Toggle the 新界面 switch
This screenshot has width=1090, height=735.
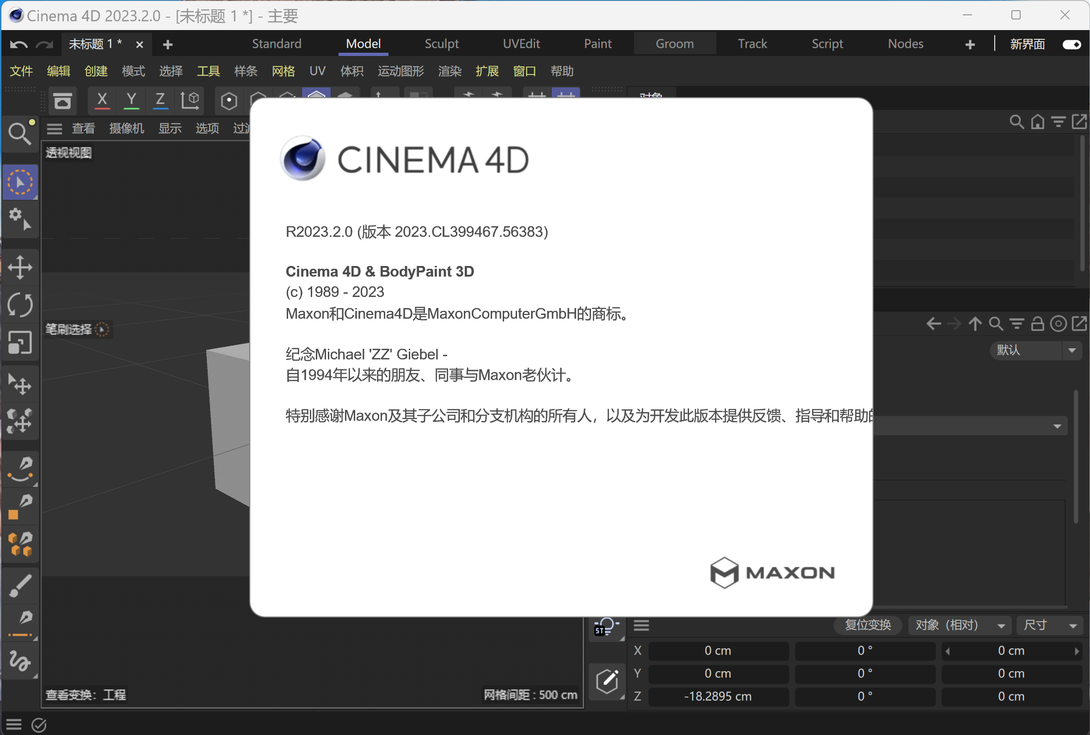[x=1072, y=43]
